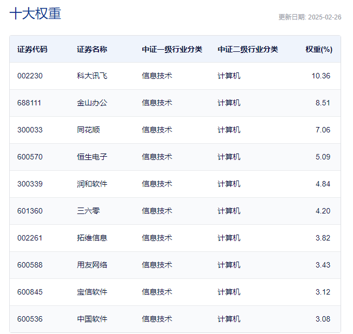Select security name 润和软件
353x334 pixels.
92,184
